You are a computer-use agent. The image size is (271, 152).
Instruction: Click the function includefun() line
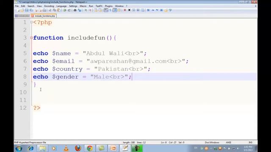point(75,38)
